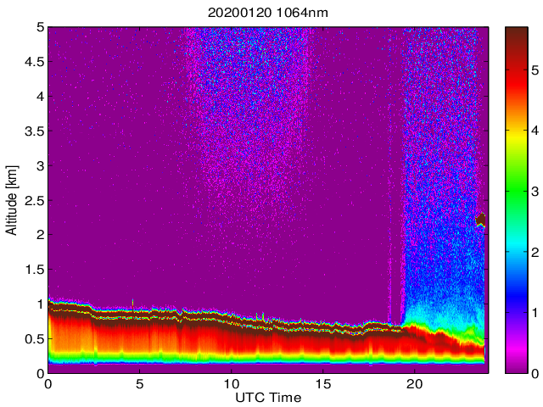Click the small green spike near 1 km altitude
The image size is (543, 407).
click(x=133, y=301)
